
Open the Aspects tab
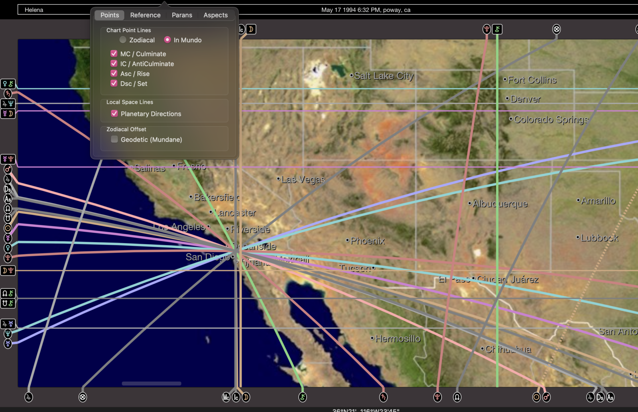click(215, 15)
